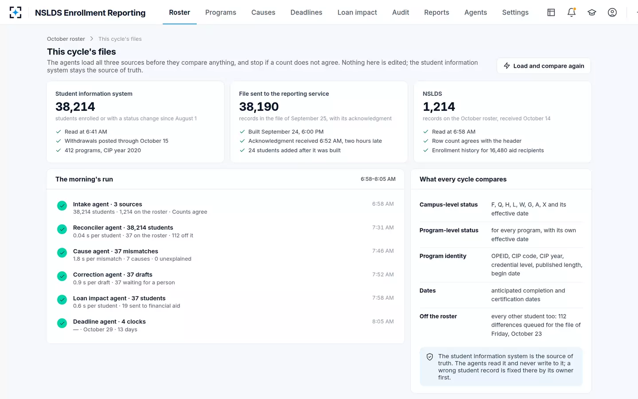The width and height of the screenshot is (638, 399).
Task: Click the "Campus-level status" label
Action: click(448, 205)
